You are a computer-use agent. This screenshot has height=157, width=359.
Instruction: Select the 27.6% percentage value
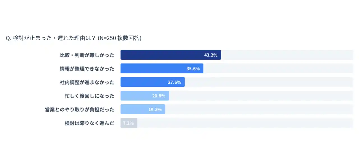pos(174,82)
